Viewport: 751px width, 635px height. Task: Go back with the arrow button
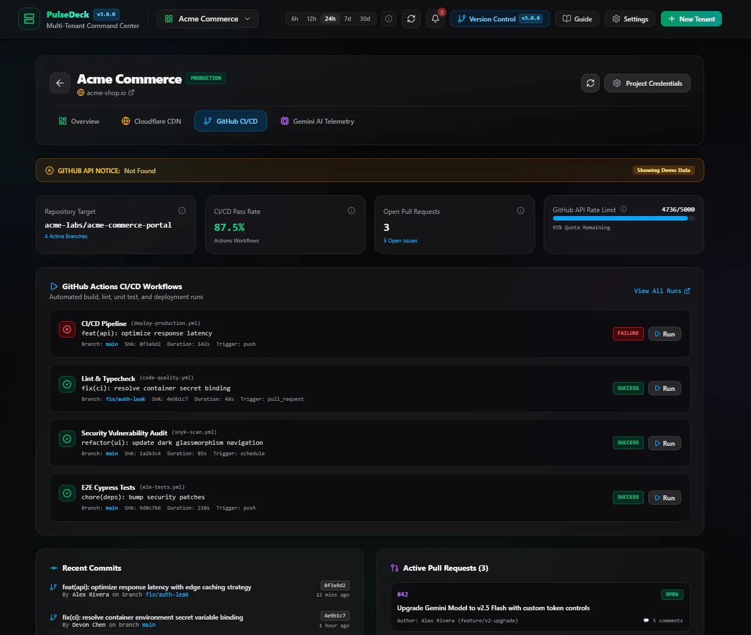[x=60, y=83]
